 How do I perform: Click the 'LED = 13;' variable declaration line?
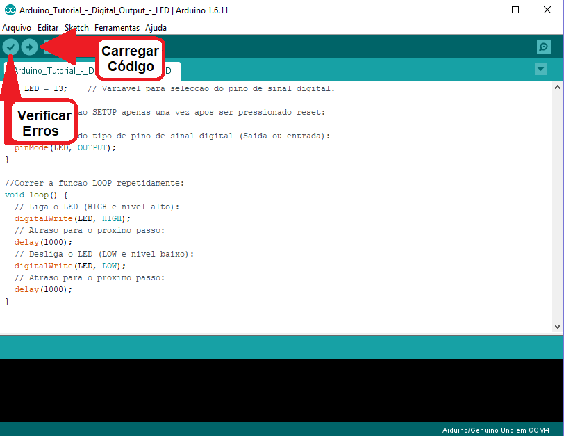(x=46, y=88)
